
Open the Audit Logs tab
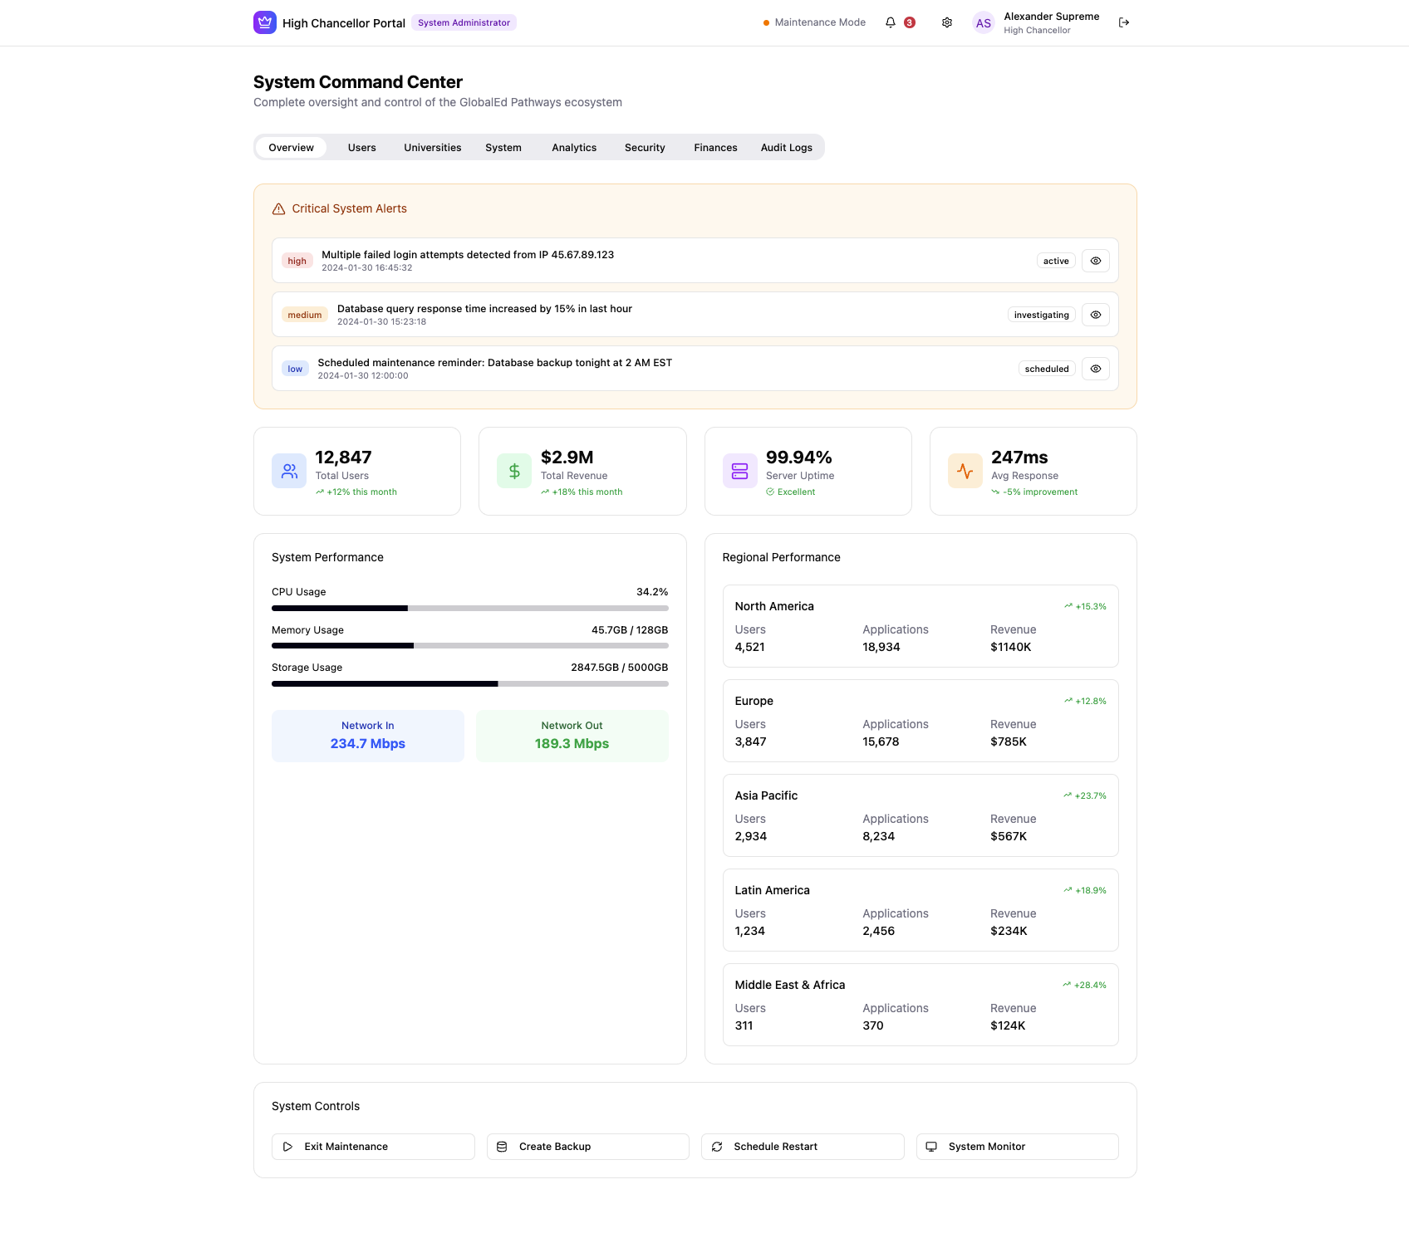point(786,148)
